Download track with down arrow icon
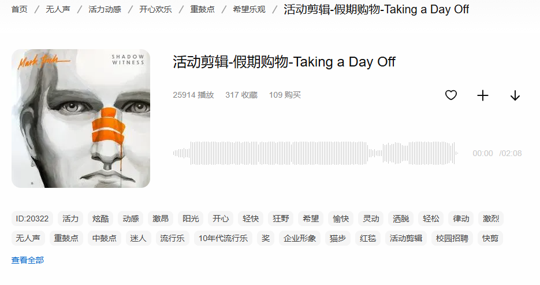540x285 pixels. (515, 95)
